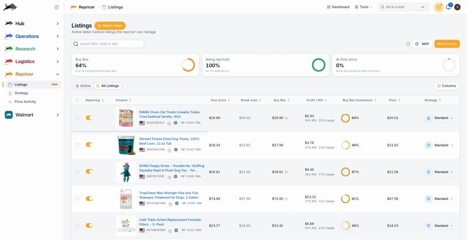Open the KONG Floppy Knots product link
This screenshot has height=240, width=467.
pyautogui.click(x=172, y=168)
